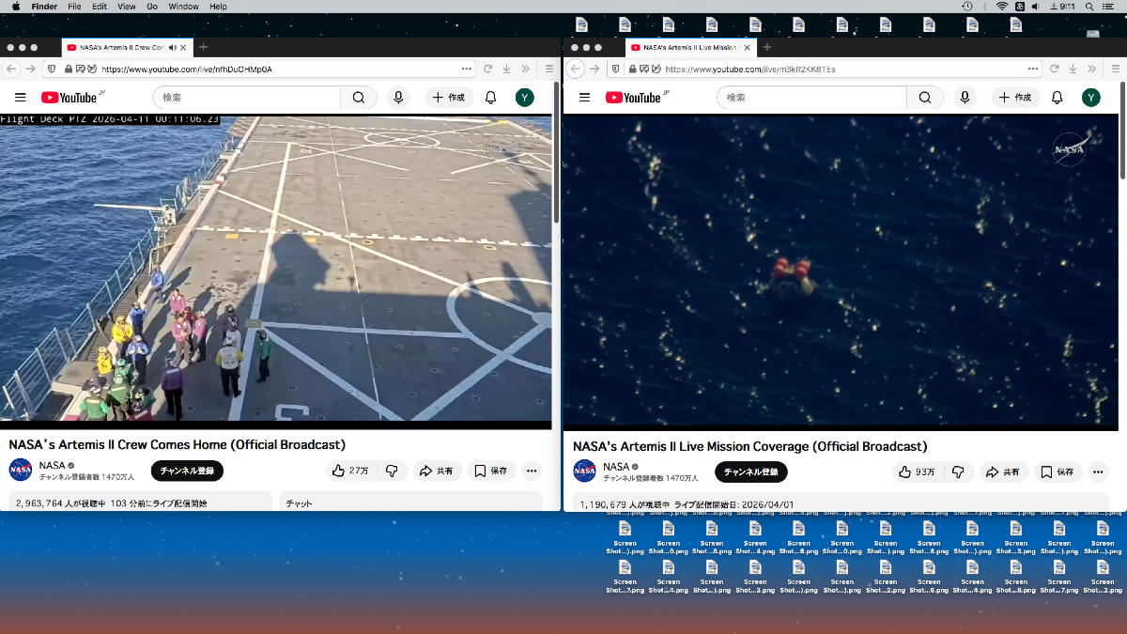Open more actions menu under left video
Screen dimensions: 1127x634
(532, 471)
